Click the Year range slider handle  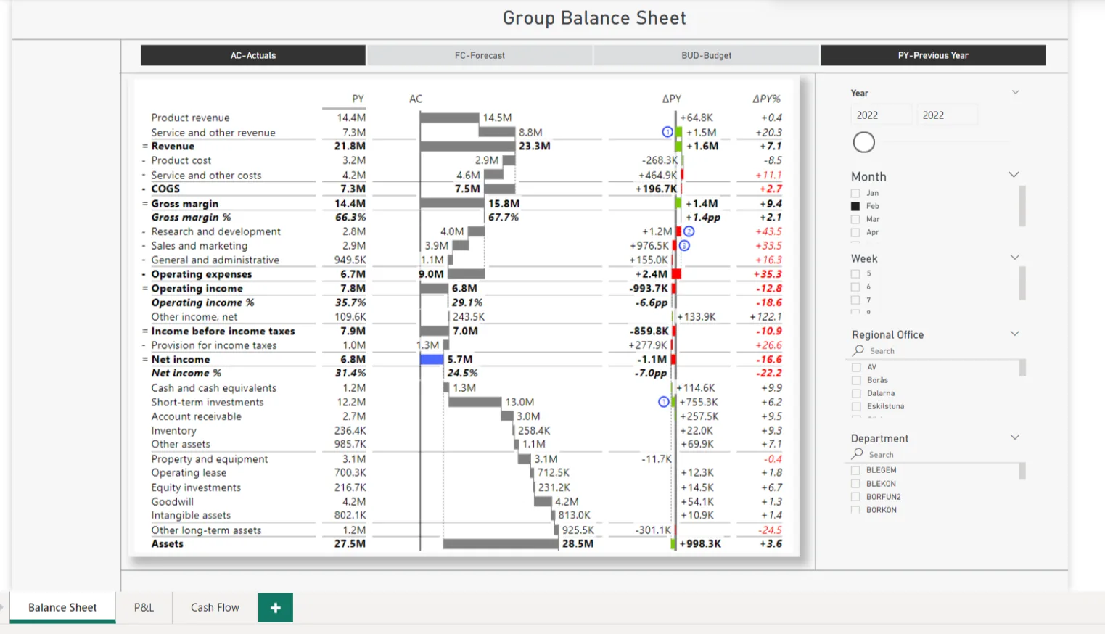click(863, 142)
